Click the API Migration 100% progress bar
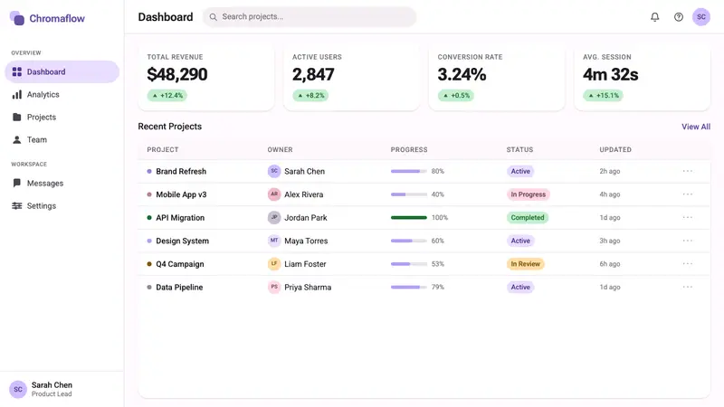The height and width of the screenshot is (407, 724). pyautogui.click(x=409, y=217)
